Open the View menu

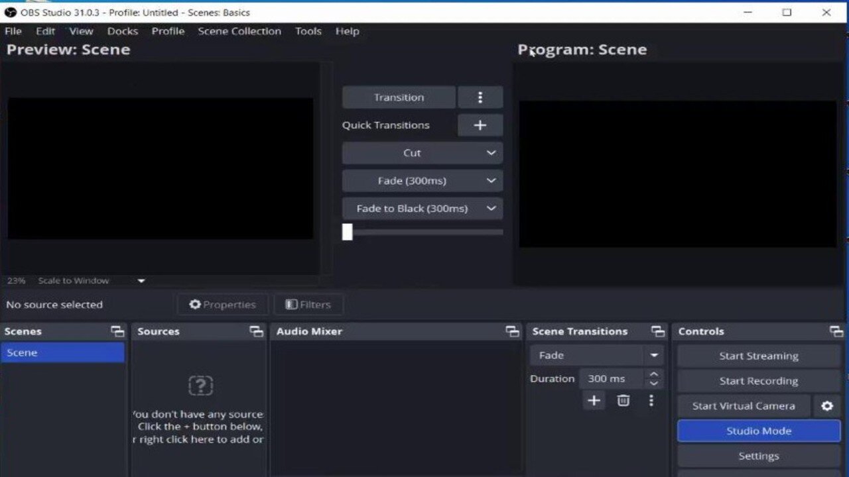tap(81, 31)
